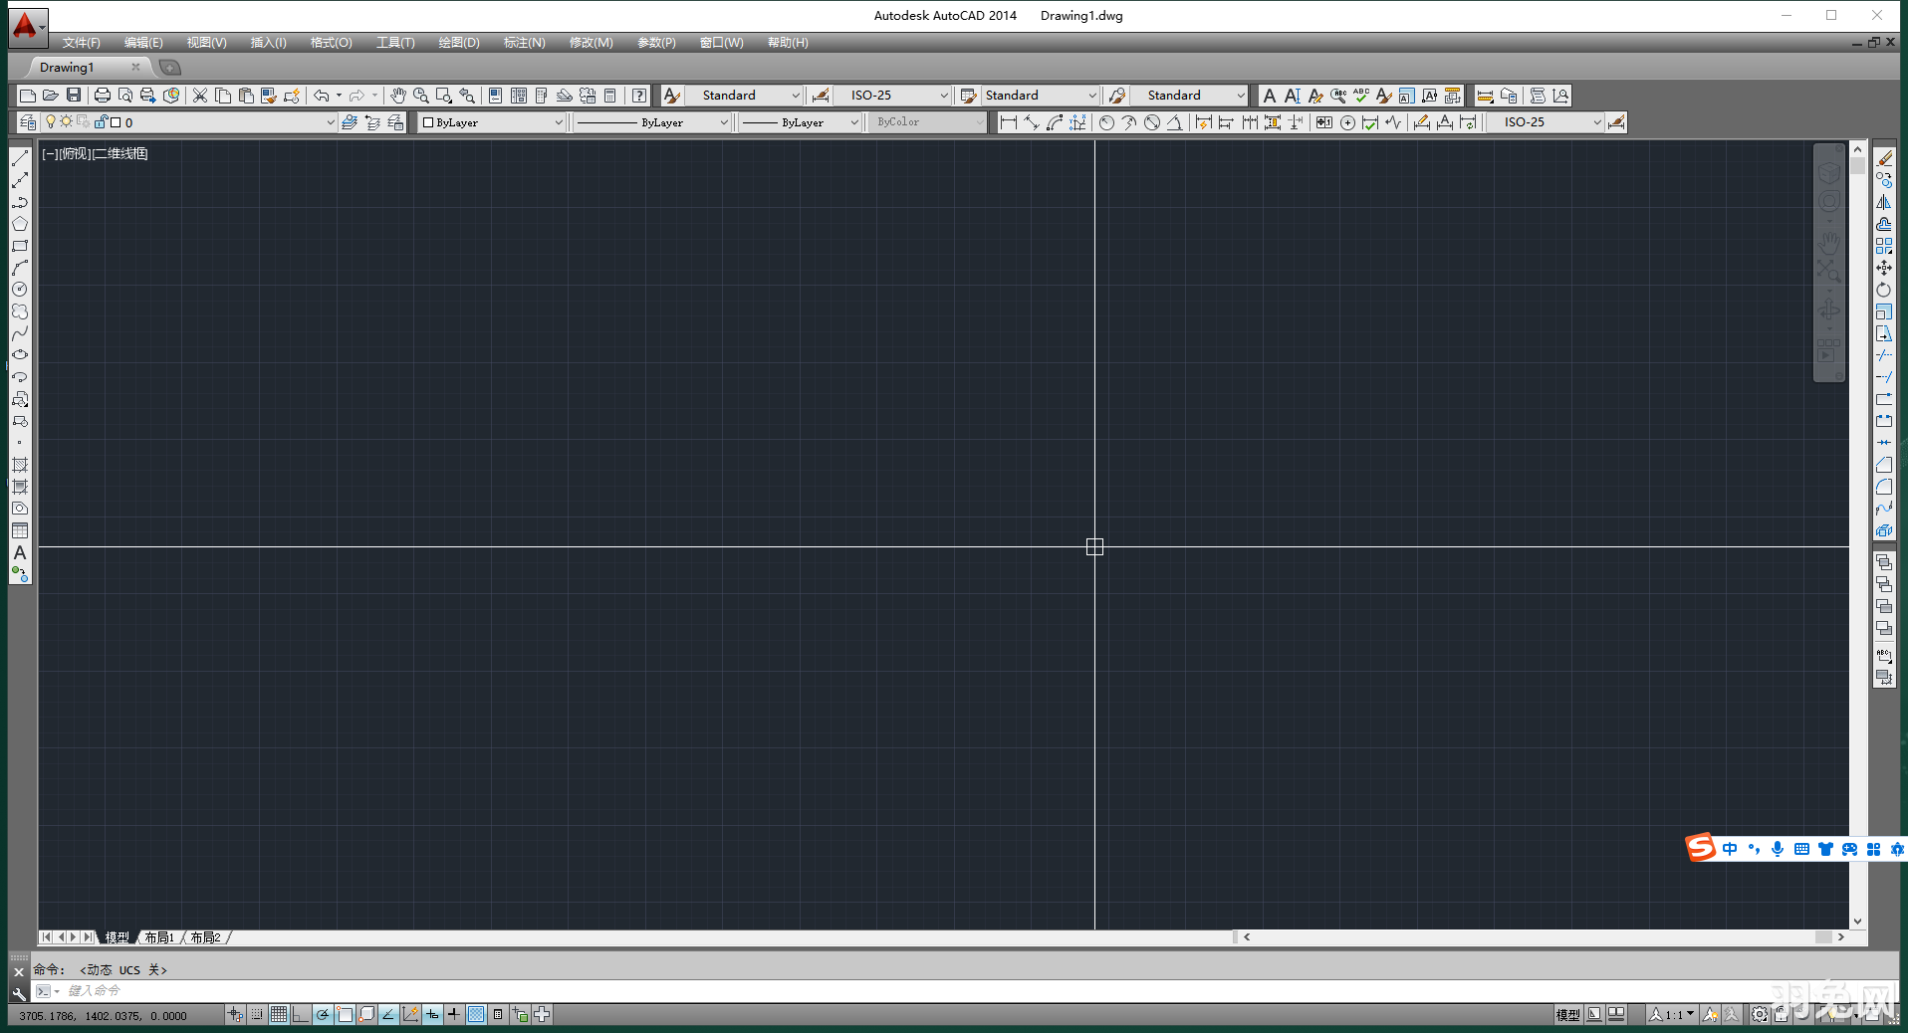Viewport: 1908px width, 1033px height.
Task: Toggle ortho mode in the status bar
Action: pyautogui.click(x=300, y=1014)
